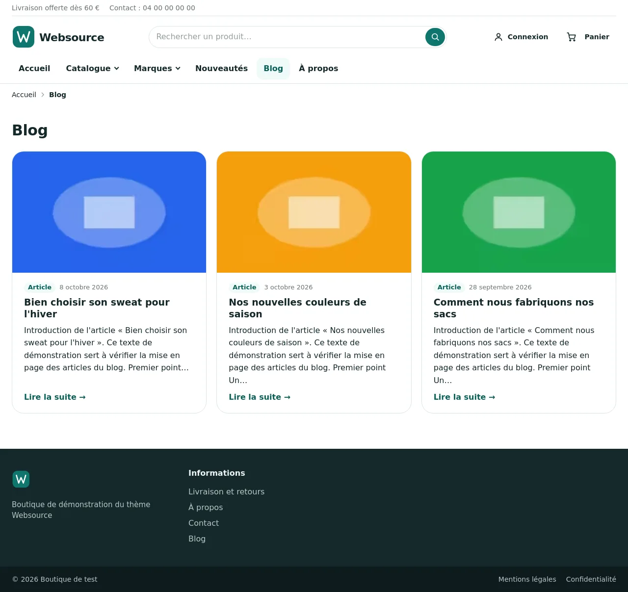Open the À propos navigation item
This screenshot has height=592, width=628.
pyautogui.click(x=318, y=68)
